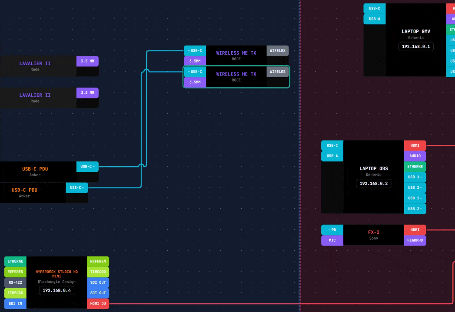
Task: Click SDI IN port on HyperDeck Studio
Action: coord(15,304)
